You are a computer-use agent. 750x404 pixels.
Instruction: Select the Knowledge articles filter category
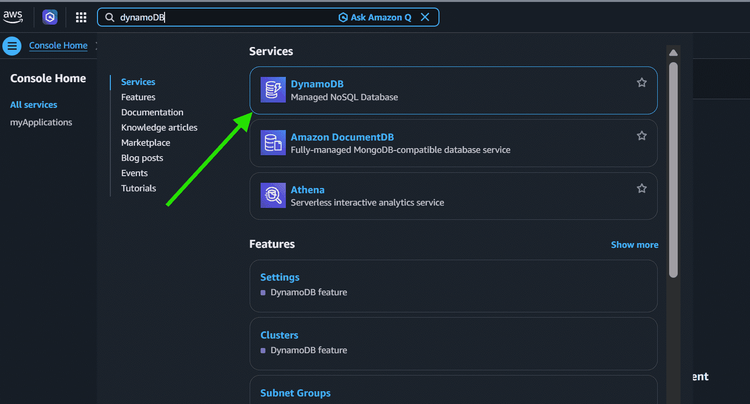[159, 128]
